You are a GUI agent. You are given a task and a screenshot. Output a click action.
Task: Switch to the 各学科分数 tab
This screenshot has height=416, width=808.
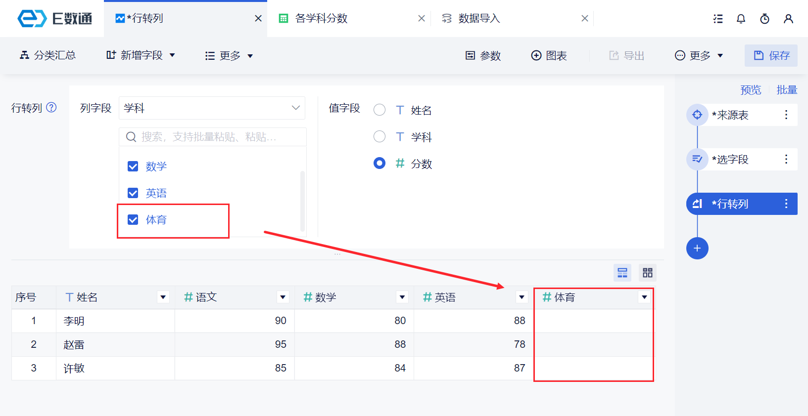coord(322,19)
